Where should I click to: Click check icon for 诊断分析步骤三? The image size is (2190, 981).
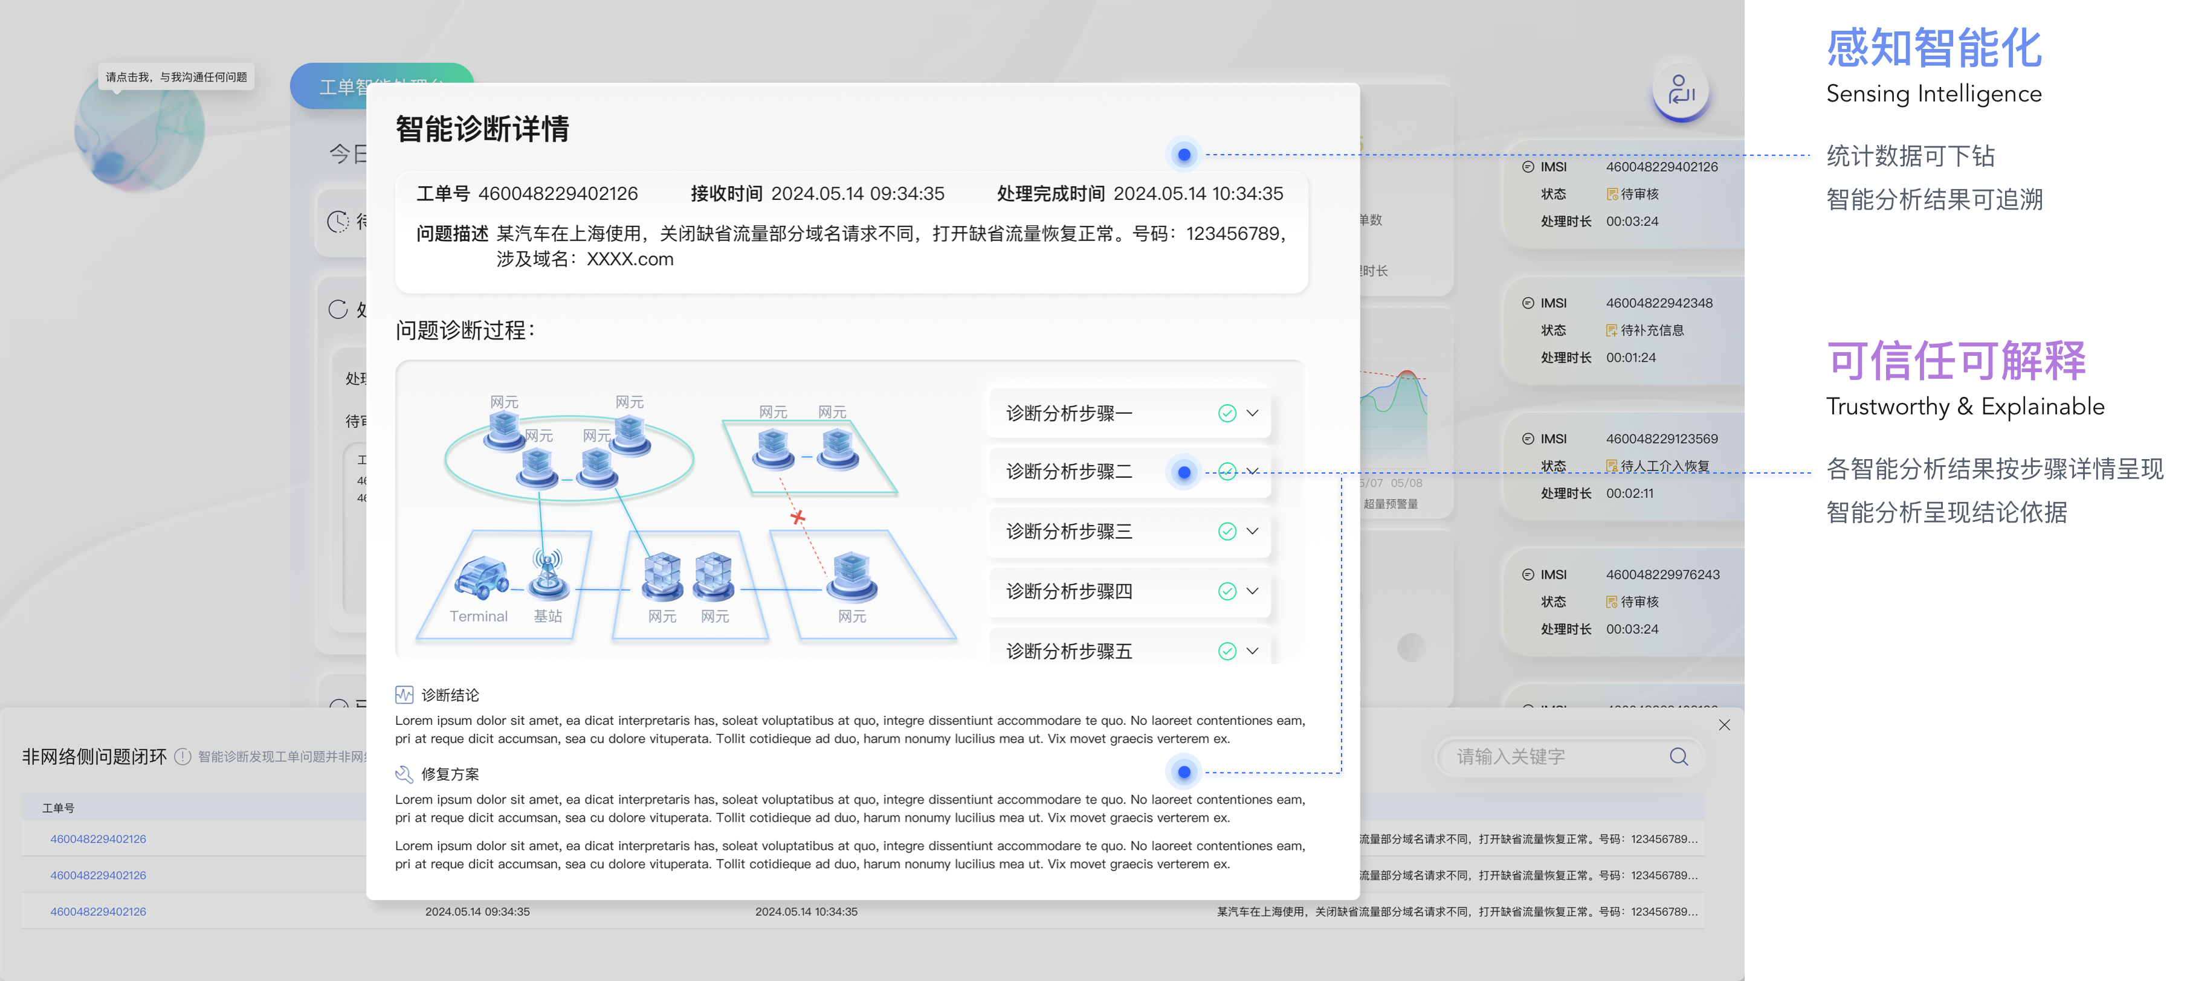[x=1227, y=532]
